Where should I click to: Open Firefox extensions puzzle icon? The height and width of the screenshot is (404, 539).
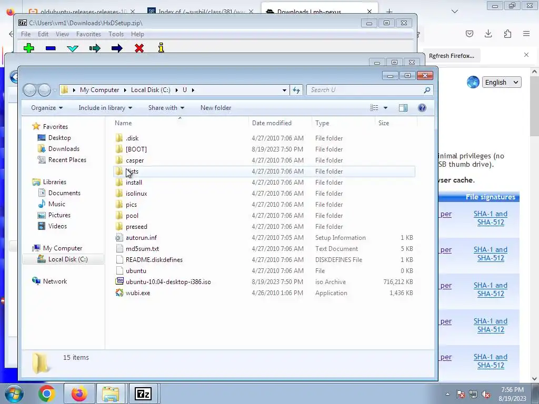507,34
